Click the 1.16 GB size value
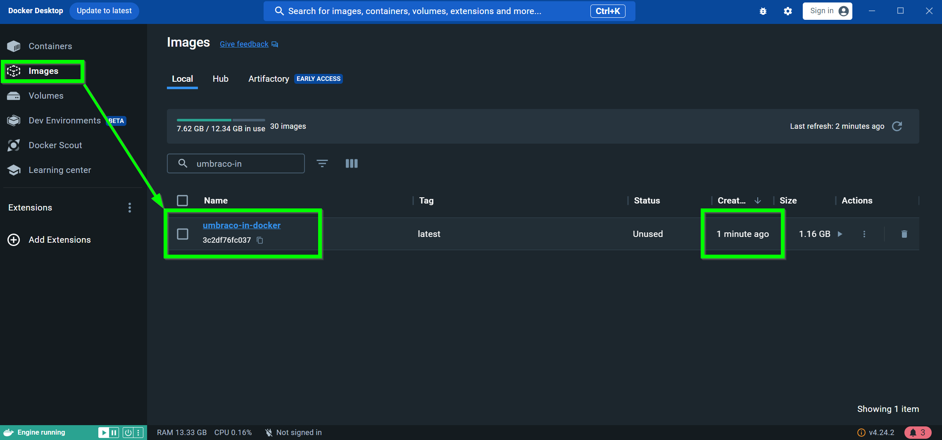Viewport: 942px width, 440px height. (x=814, y=234)
